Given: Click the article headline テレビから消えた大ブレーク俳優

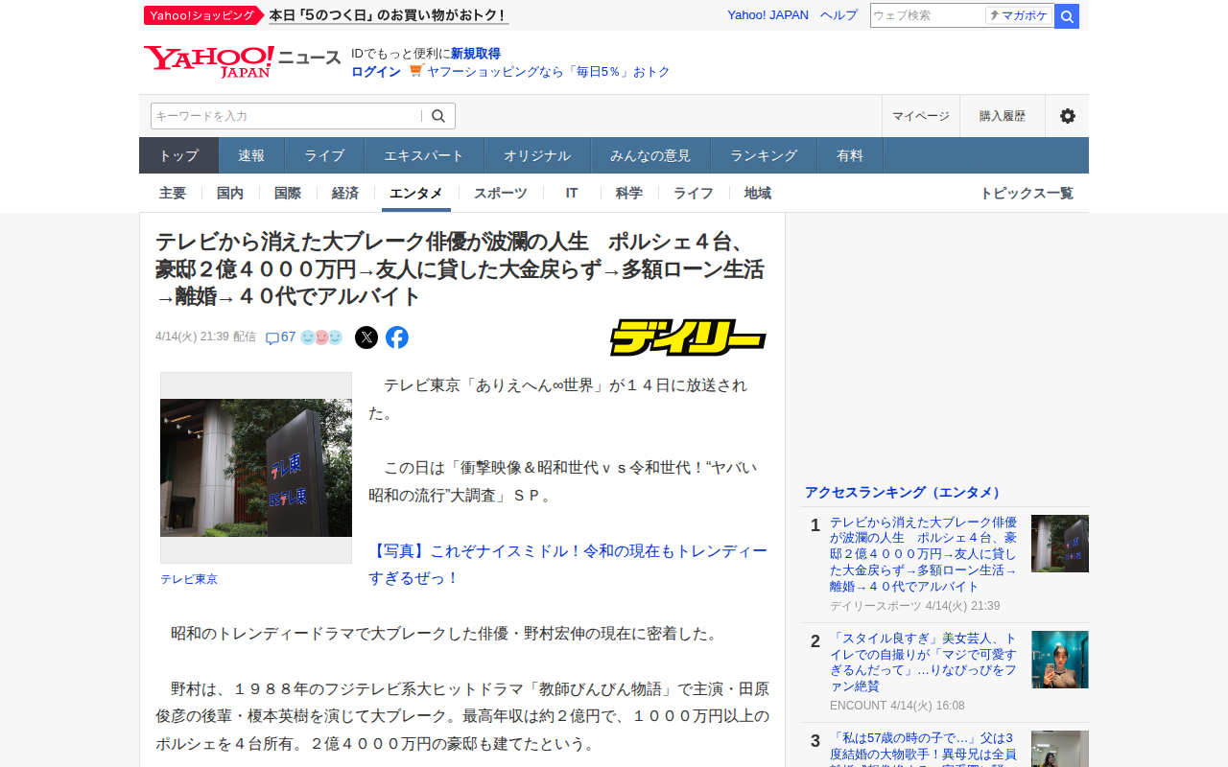Looking at the screenshot, I should (460, 268).
